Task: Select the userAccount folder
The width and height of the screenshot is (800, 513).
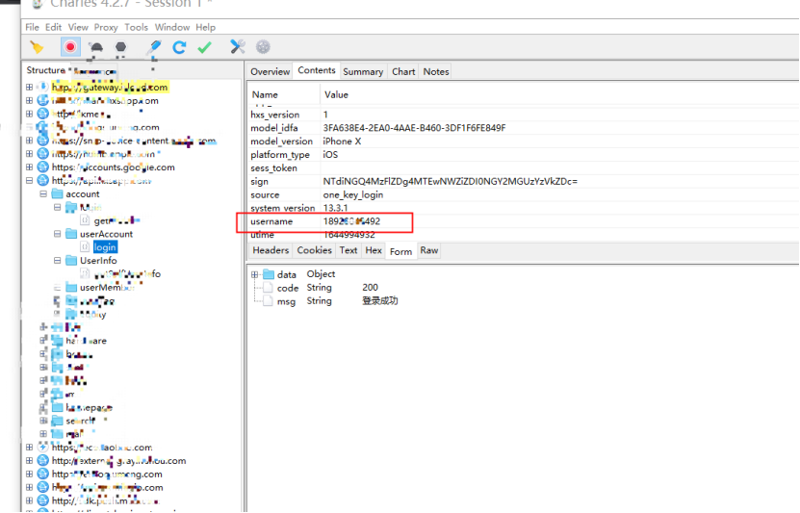Action: 106,234
